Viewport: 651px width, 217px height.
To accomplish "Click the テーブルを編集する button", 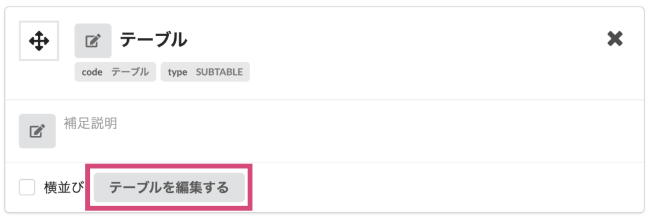I will click(169, 188).
